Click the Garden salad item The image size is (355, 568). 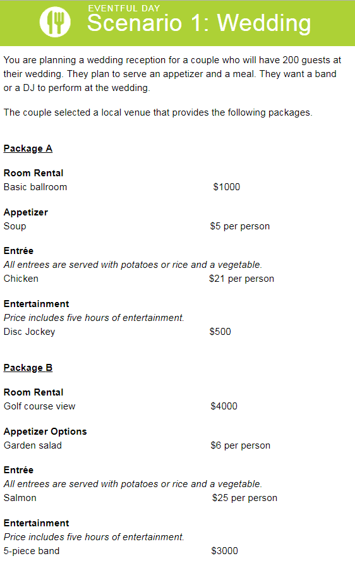(x=33, y=445)
